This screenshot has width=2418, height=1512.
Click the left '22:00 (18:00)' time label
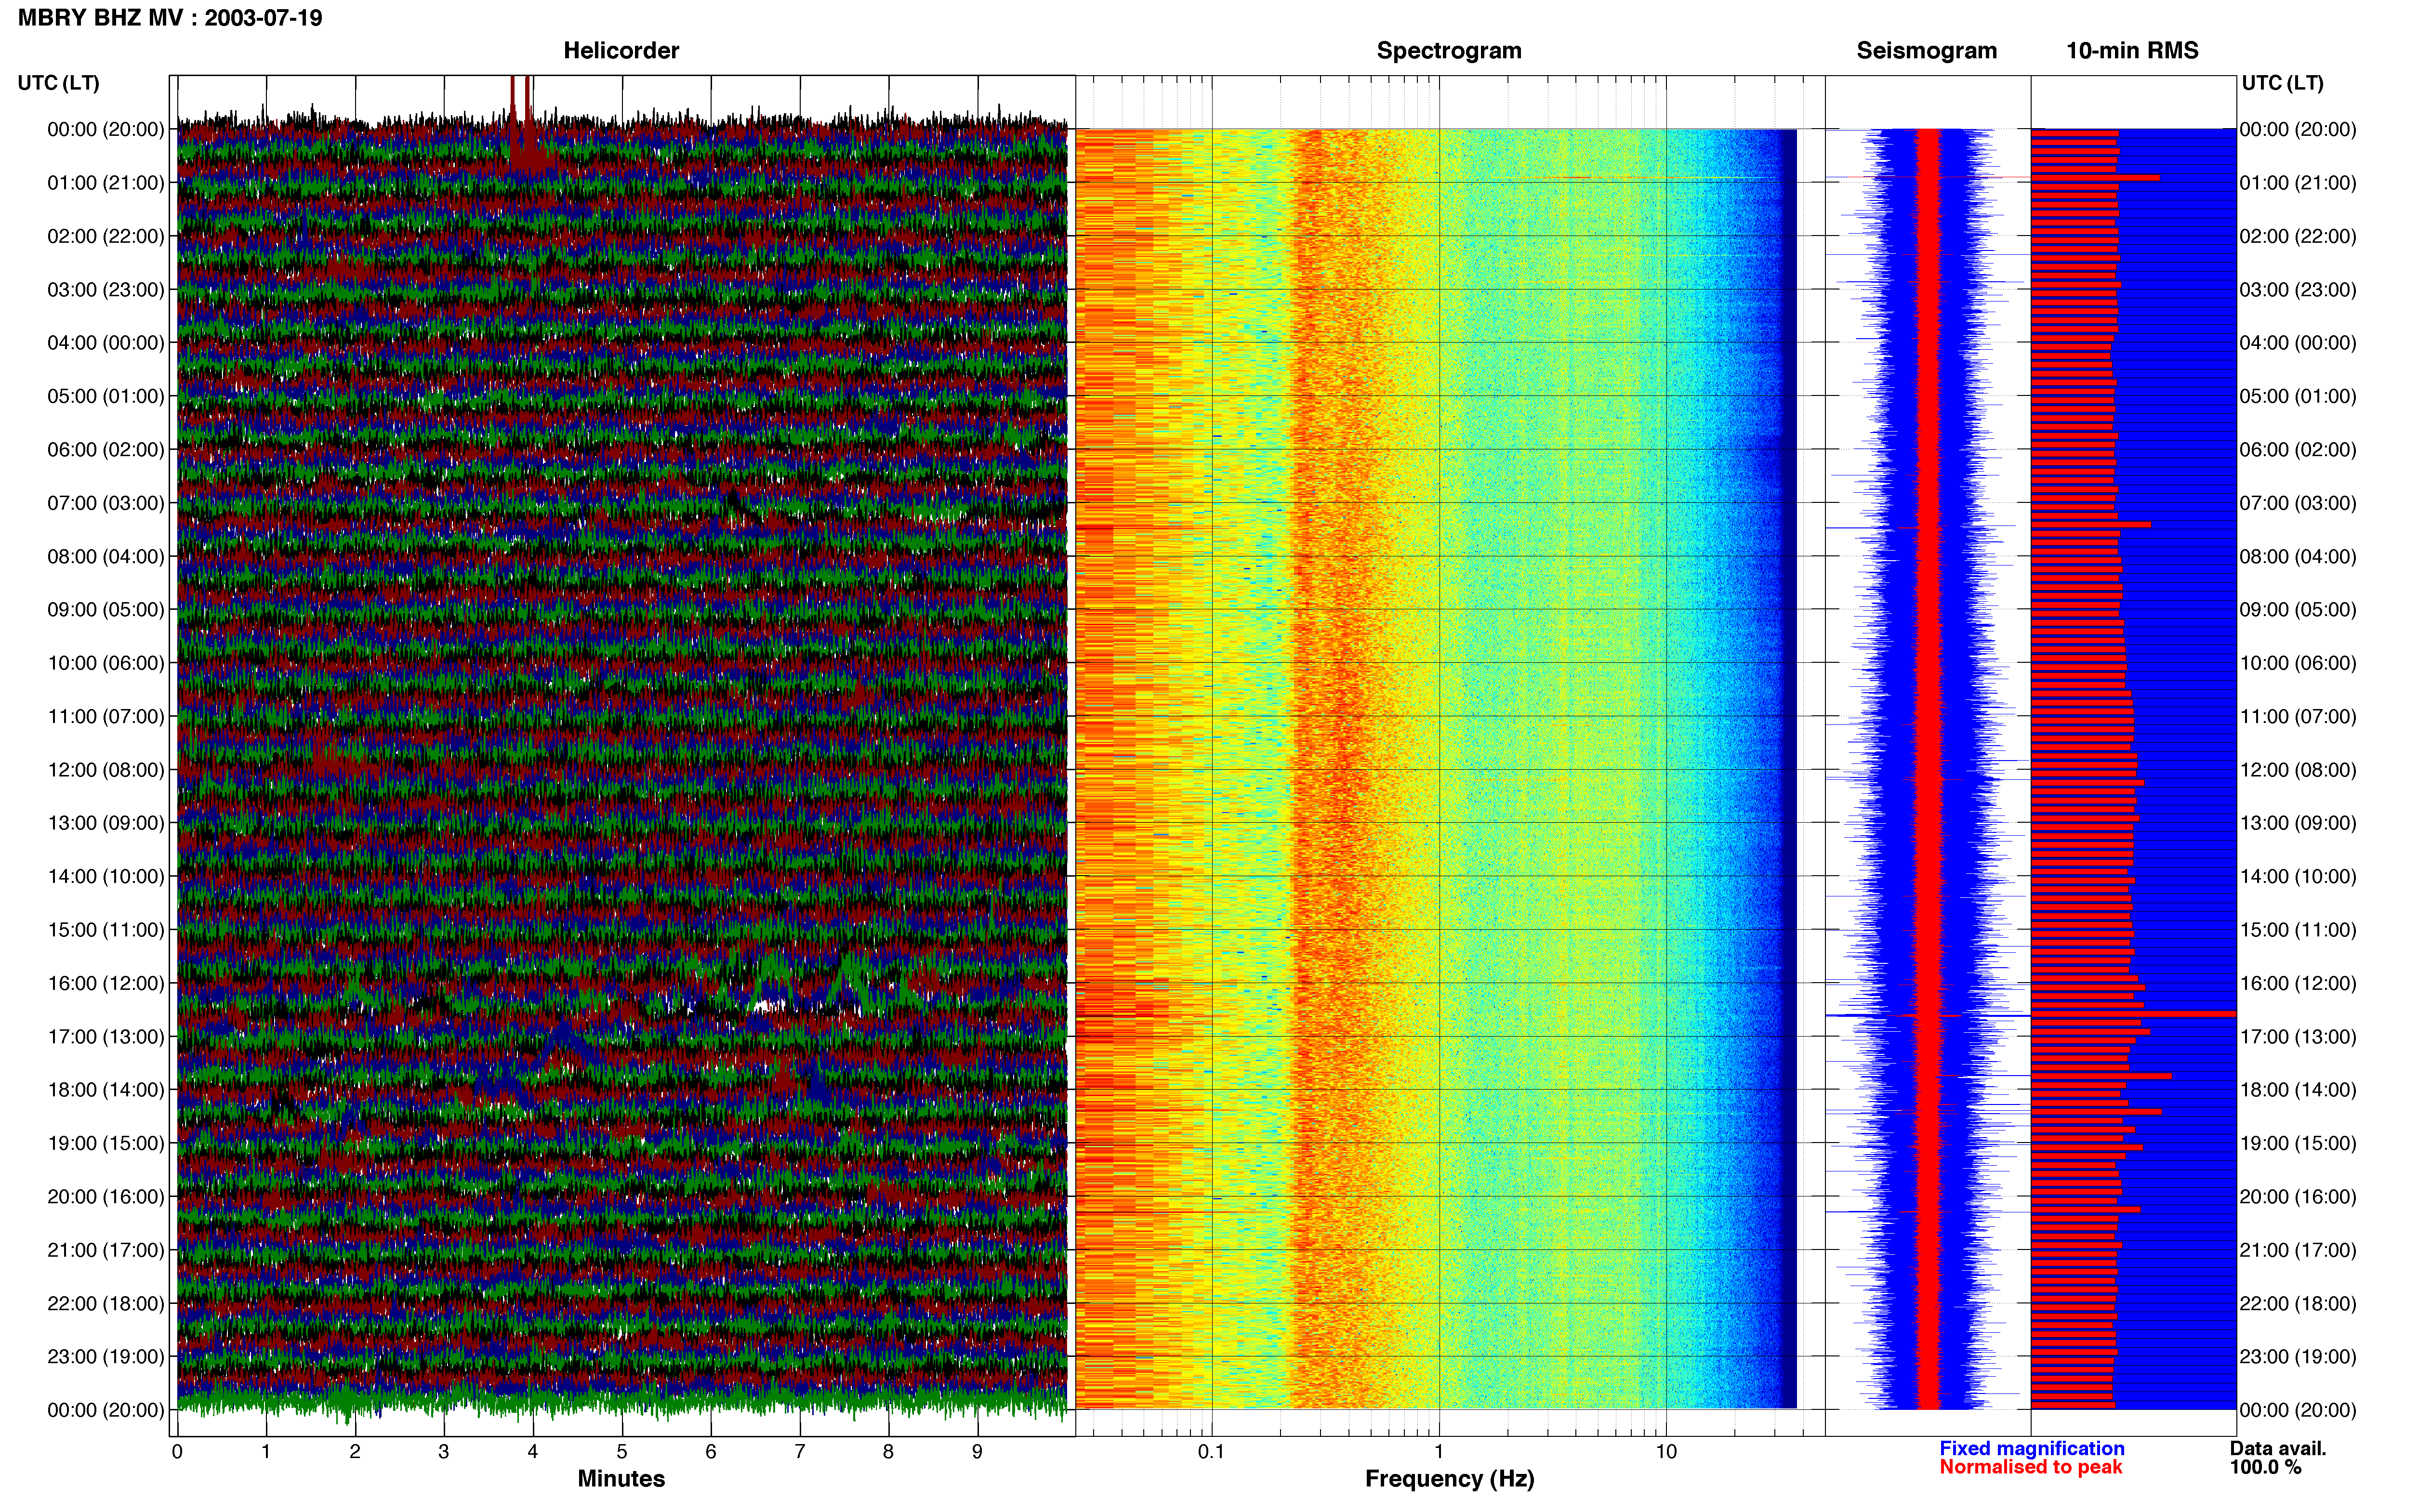pos(106,1303)
